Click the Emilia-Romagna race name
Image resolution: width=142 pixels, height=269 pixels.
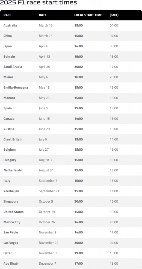pos(16,87)
